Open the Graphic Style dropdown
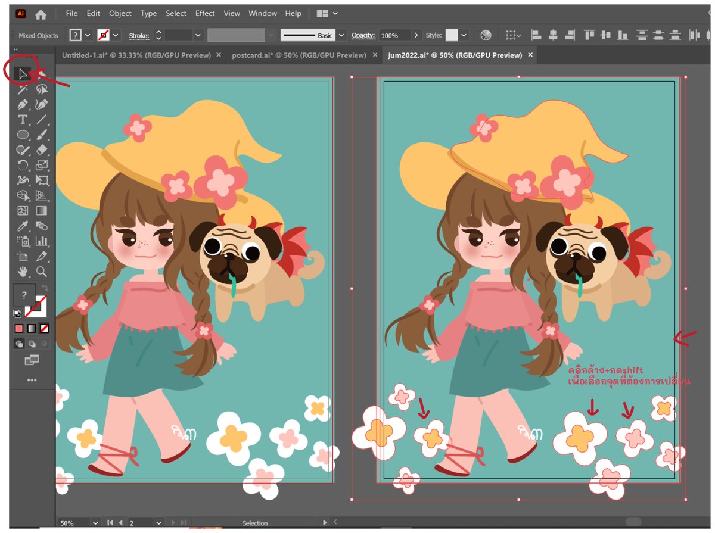This screenshot has width=715, height=533. [x=464, y=36]
